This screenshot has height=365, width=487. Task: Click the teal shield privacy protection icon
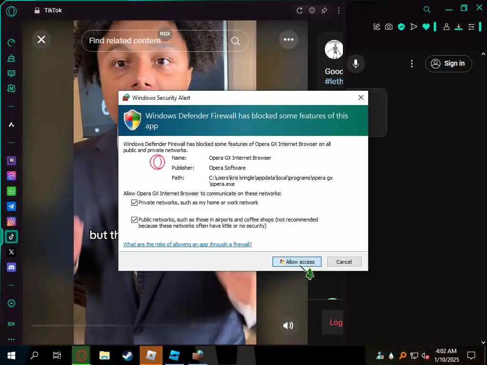pos(401,27)
